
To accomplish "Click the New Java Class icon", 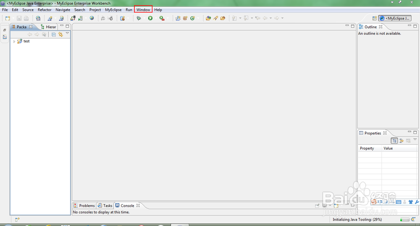I will (x=192, y=18).
